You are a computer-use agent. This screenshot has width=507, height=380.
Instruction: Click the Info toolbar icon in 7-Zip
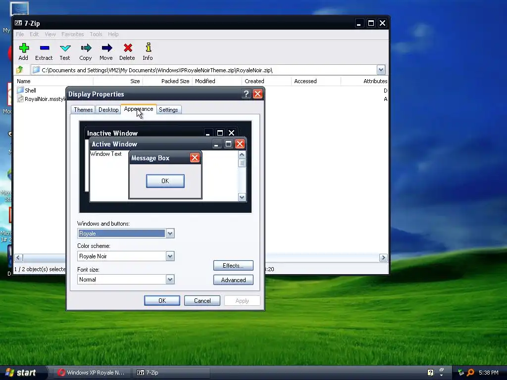click(148, 51)
